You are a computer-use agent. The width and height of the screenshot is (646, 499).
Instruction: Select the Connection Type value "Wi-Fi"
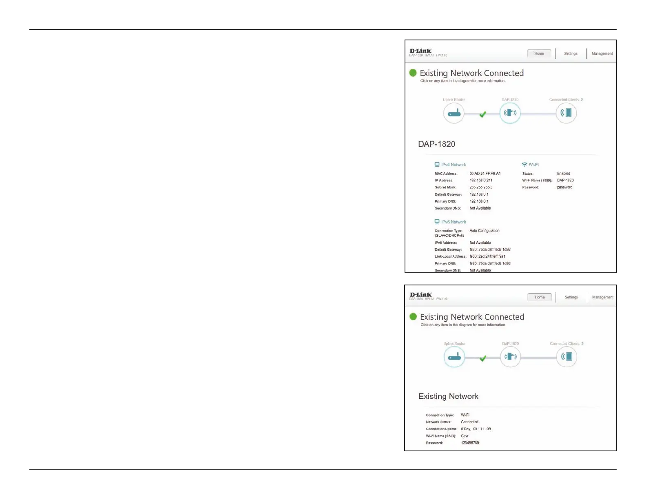(465, 415)
